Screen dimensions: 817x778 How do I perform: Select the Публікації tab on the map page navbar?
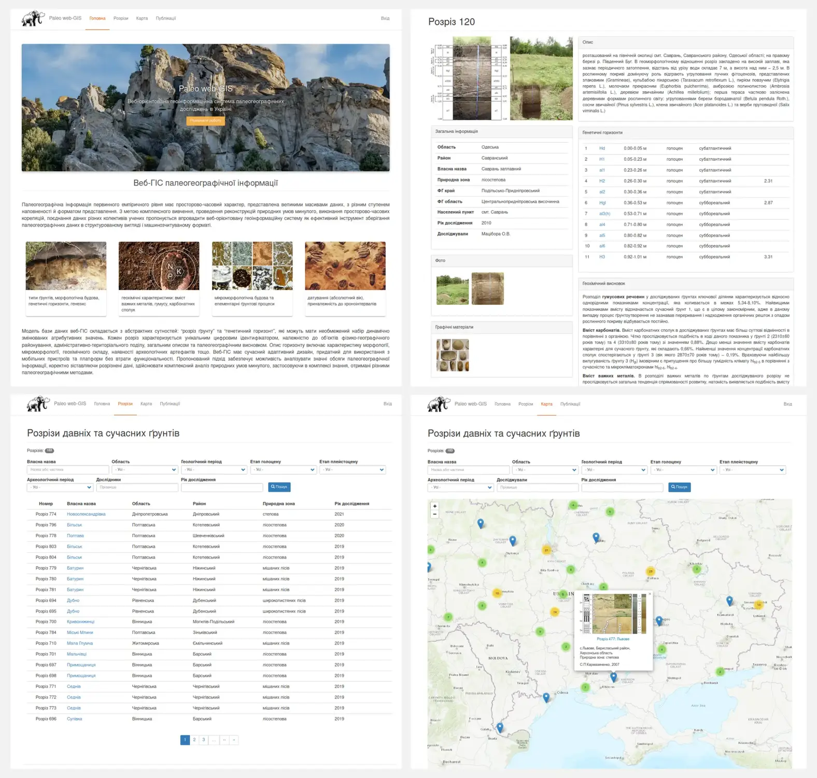570,404
